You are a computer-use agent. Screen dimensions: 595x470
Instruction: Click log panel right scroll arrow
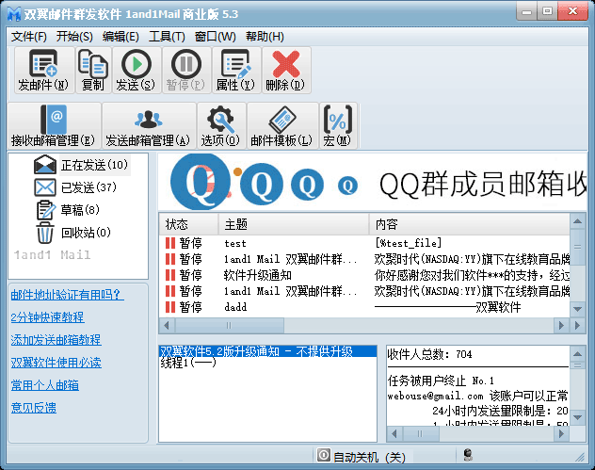(x=562, y=433)
